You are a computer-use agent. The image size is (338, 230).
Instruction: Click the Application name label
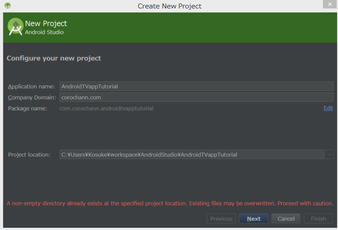pyautogui.click(x=32, y=86)
